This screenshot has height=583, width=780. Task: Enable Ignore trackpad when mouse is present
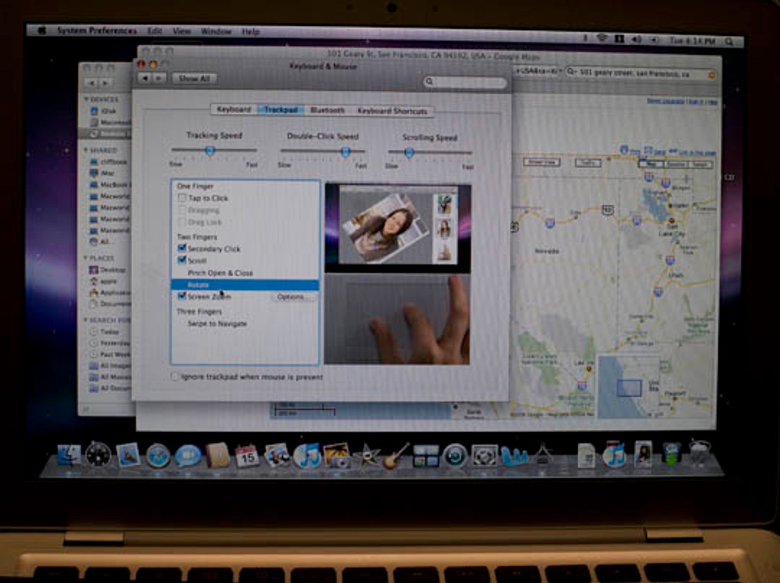click(x=175, y=376)
